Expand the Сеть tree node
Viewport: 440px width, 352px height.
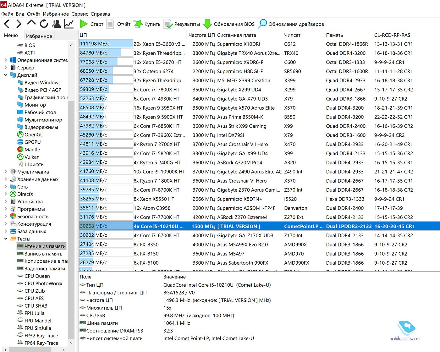6,187
